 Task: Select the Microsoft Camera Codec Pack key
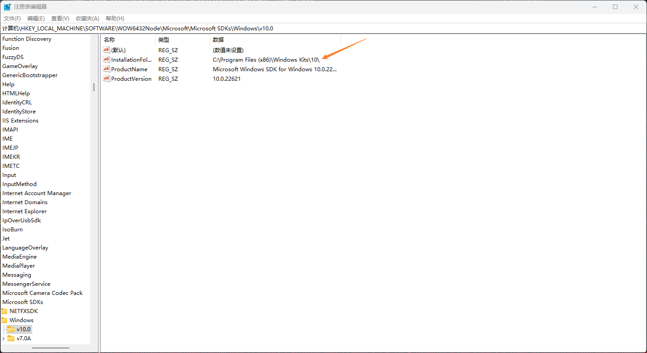pyautogui.click(x=43, y=293)
